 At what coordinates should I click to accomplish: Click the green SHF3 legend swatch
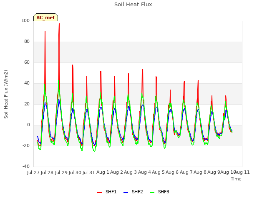tap(152, 192)
